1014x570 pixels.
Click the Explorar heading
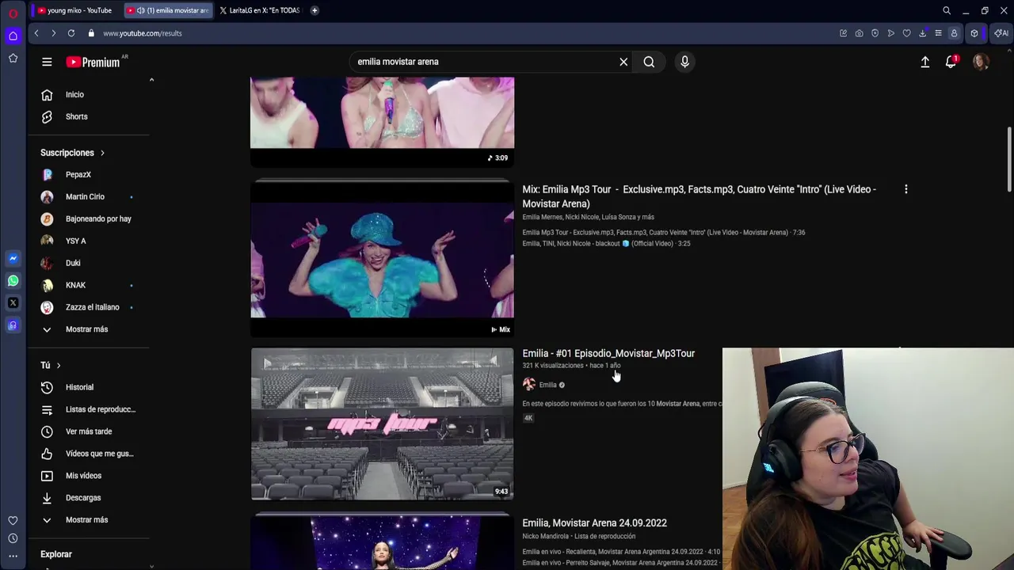click(x=56, y=554)
